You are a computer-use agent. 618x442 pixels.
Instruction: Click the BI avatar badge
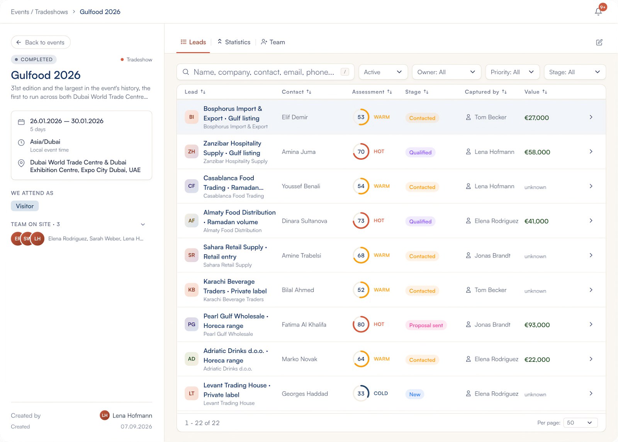(x=192, y=117)
